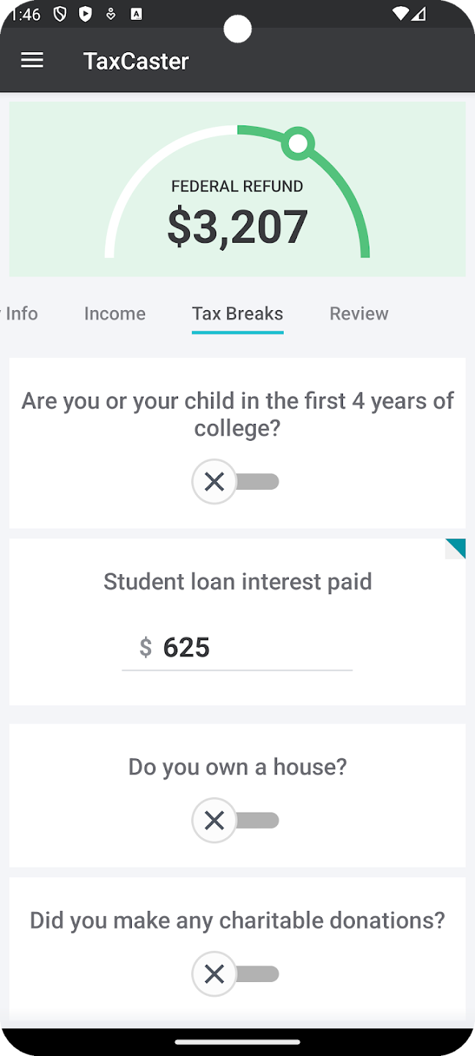
Task: Tap the Student loan interest paid label
Action: [237, 582]
